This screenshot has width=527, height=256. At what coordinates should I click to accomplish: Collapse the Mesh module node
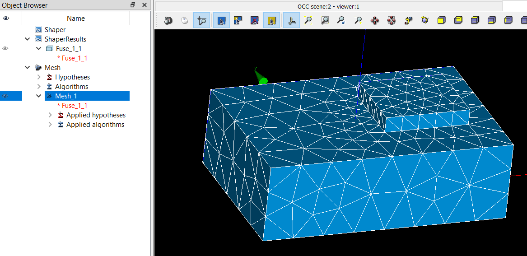(x=28, y=68)
